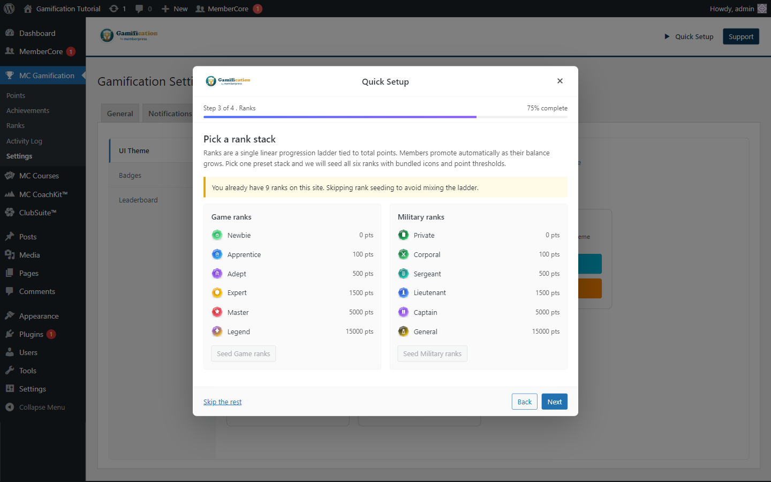
Task: Open comments bubble icon in admin bar
Action: (x=139, y=9)
